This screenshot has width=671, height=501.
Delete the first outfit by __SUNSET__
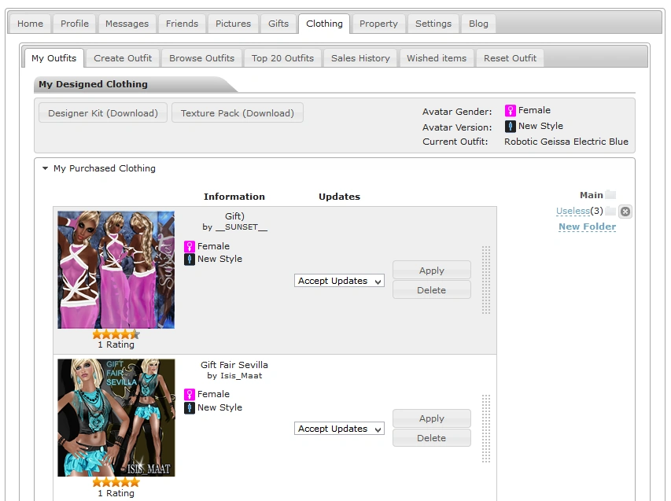[x=431, y=290]
